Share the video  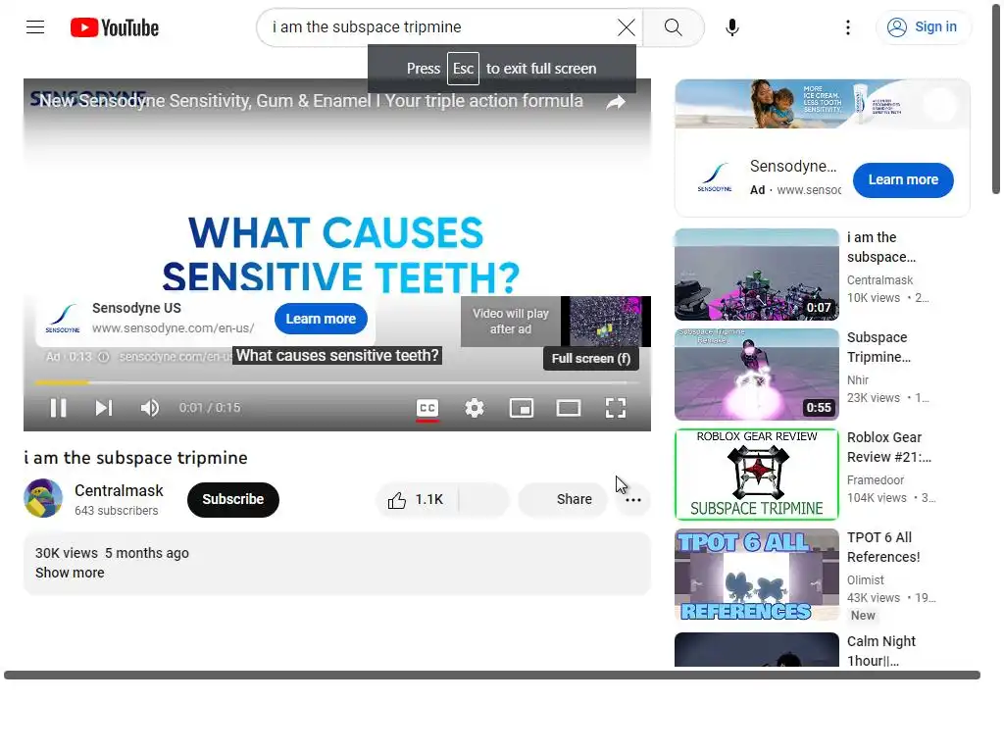tap(562, 499)
